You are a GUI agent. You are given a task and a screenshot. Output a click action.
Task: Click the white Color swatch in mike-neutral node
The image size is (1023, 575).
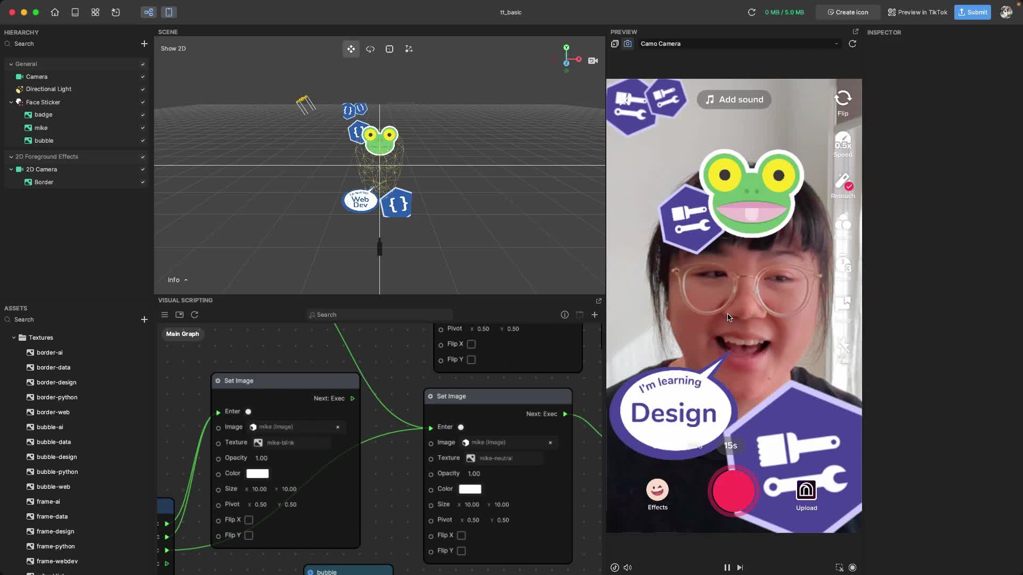[470, 489]
